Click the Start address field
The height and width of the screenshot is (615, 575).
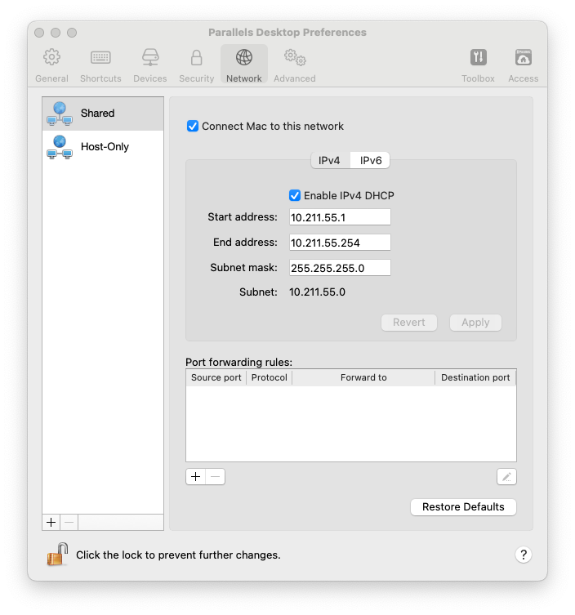tap(340, 217)
